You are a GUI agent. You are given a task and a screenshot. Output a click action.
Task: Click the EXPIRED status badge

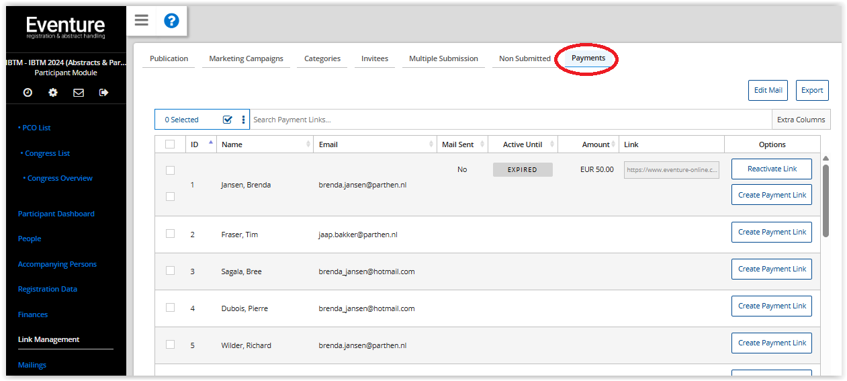(523, 170)
